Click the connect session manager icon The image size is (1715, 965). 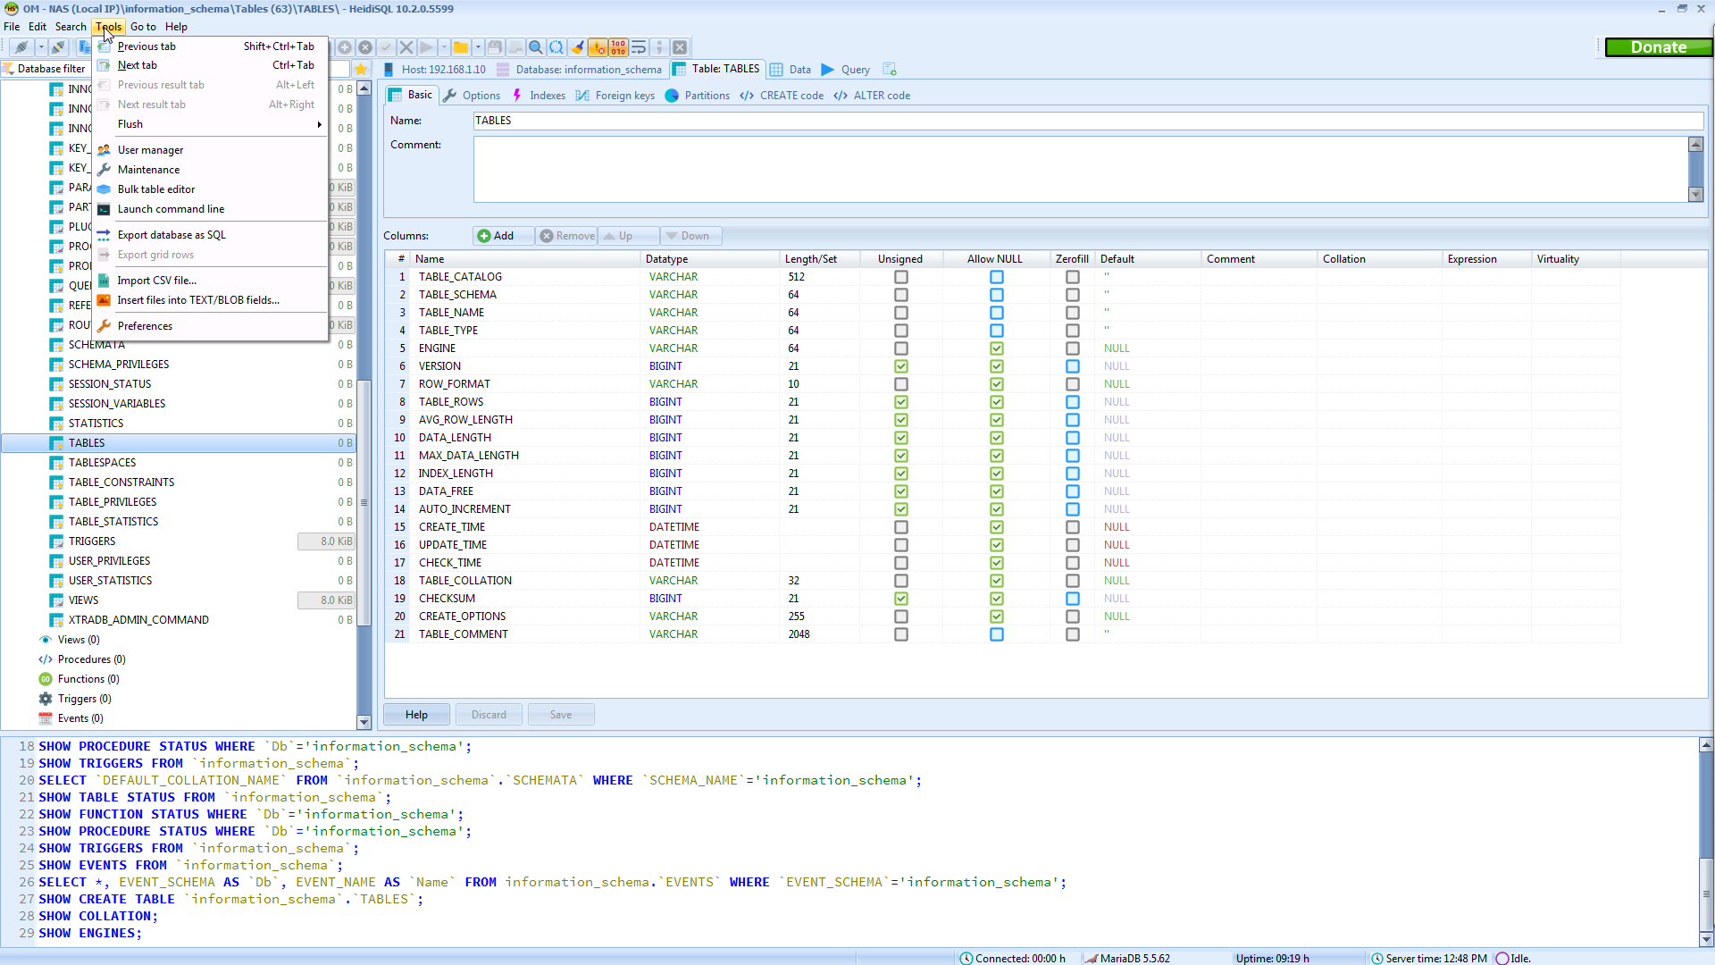[x=21, y=47]
